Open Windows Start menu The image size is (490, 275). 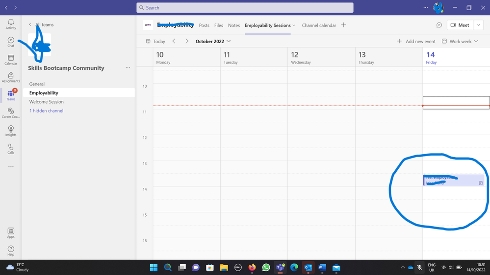154,268
